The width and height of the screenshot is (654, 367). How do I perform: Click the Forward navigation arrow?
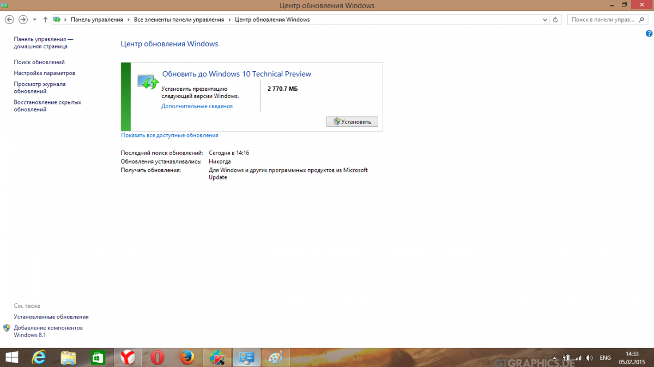click(23, 20)
